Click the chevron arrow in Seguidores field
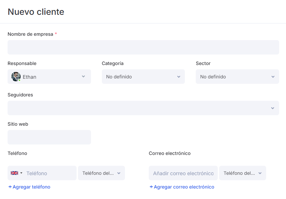This screenshot has width=286, height=199. tap(273, 108)
